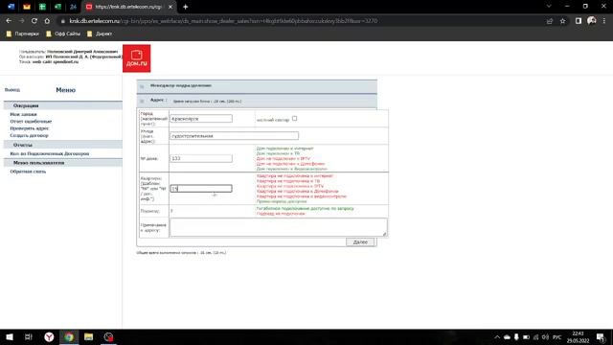Click the Меню heading text
Screen dimensions: 613x345
(66, 90)
